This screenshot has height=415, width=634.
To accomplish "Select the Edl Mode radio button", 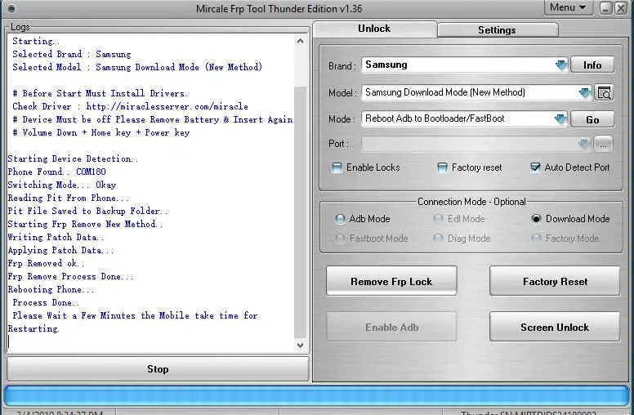I will (x=438, y=219).
